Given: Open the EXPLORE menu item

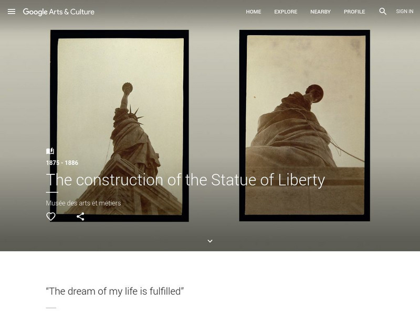Looking at the screenshot, I should (x=286, y=12).
